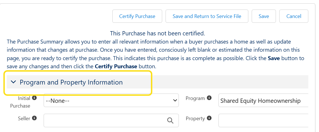Screen dimensions: 319x132
Task: Click the Property field label text
Action: coord(195,119)
